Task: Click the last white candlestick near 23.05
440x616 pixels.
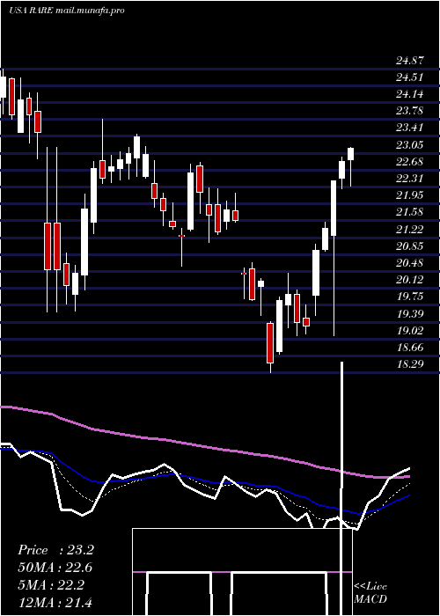Action: (350, 154)
